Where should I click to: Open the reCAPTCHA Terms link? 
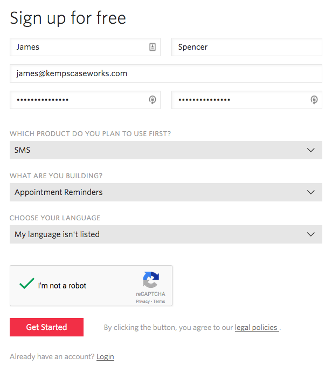pos(159,301)
